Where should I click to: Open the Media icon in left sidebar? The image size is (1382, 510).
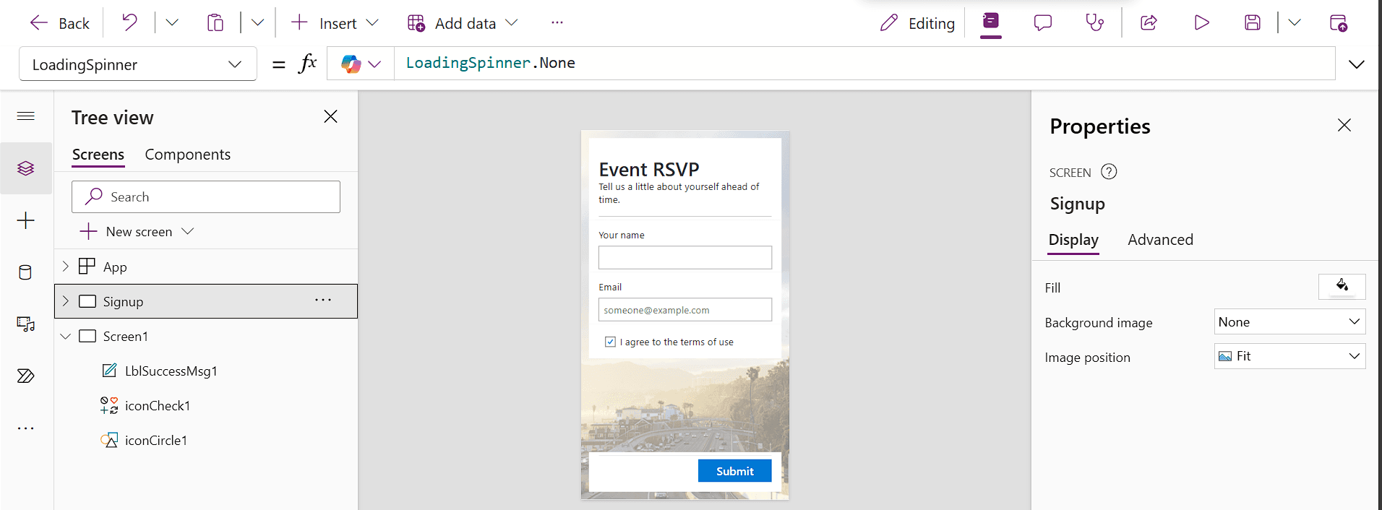25,324
